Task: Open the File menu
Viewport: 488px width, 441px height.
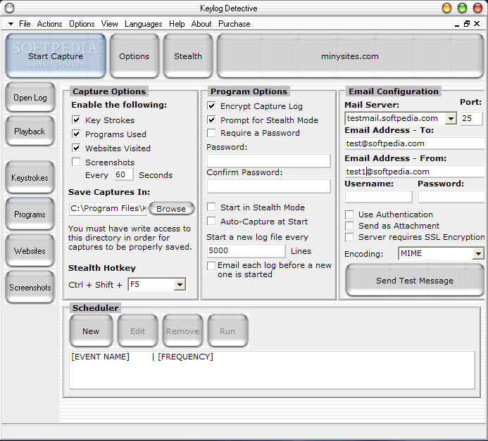Action: point(25,24)
